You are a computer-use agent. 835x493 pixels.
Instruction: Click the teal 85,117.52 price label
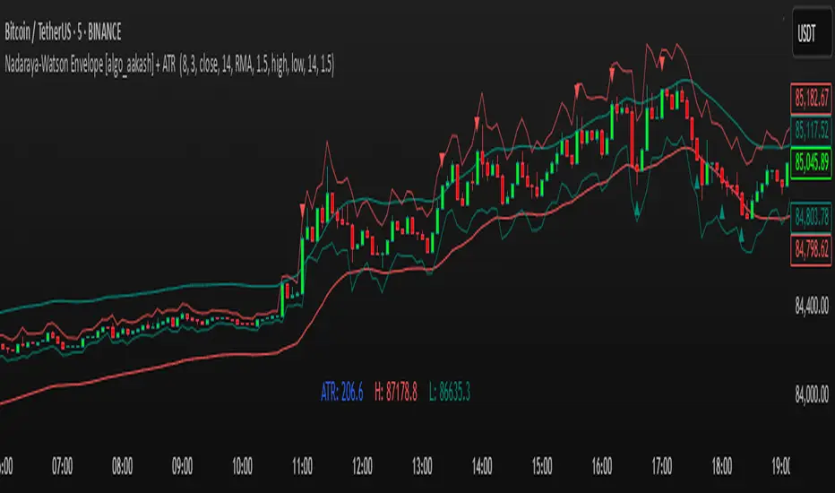(x=811, y=129)
